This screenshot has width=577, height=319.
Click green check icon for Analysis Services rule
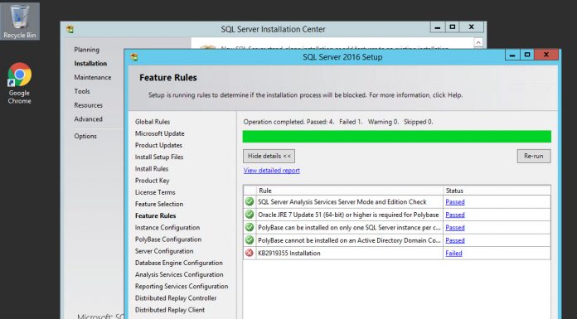pos(250,201)
